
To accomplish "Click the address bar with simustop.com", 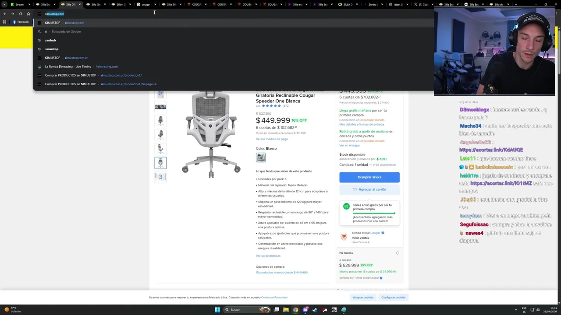I will pos(233,14).
